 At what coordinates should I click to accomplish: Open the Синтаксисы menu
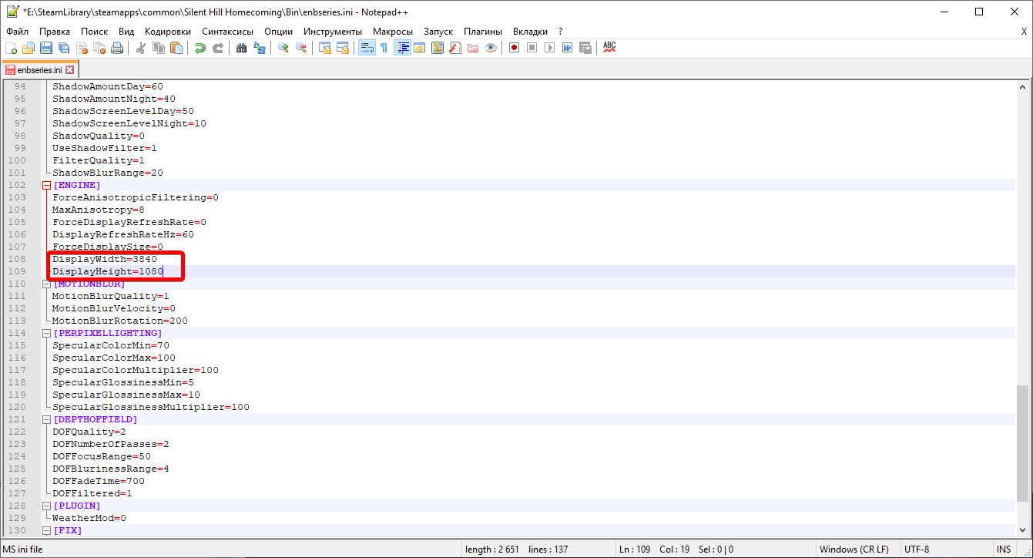[x=227, y=32]
